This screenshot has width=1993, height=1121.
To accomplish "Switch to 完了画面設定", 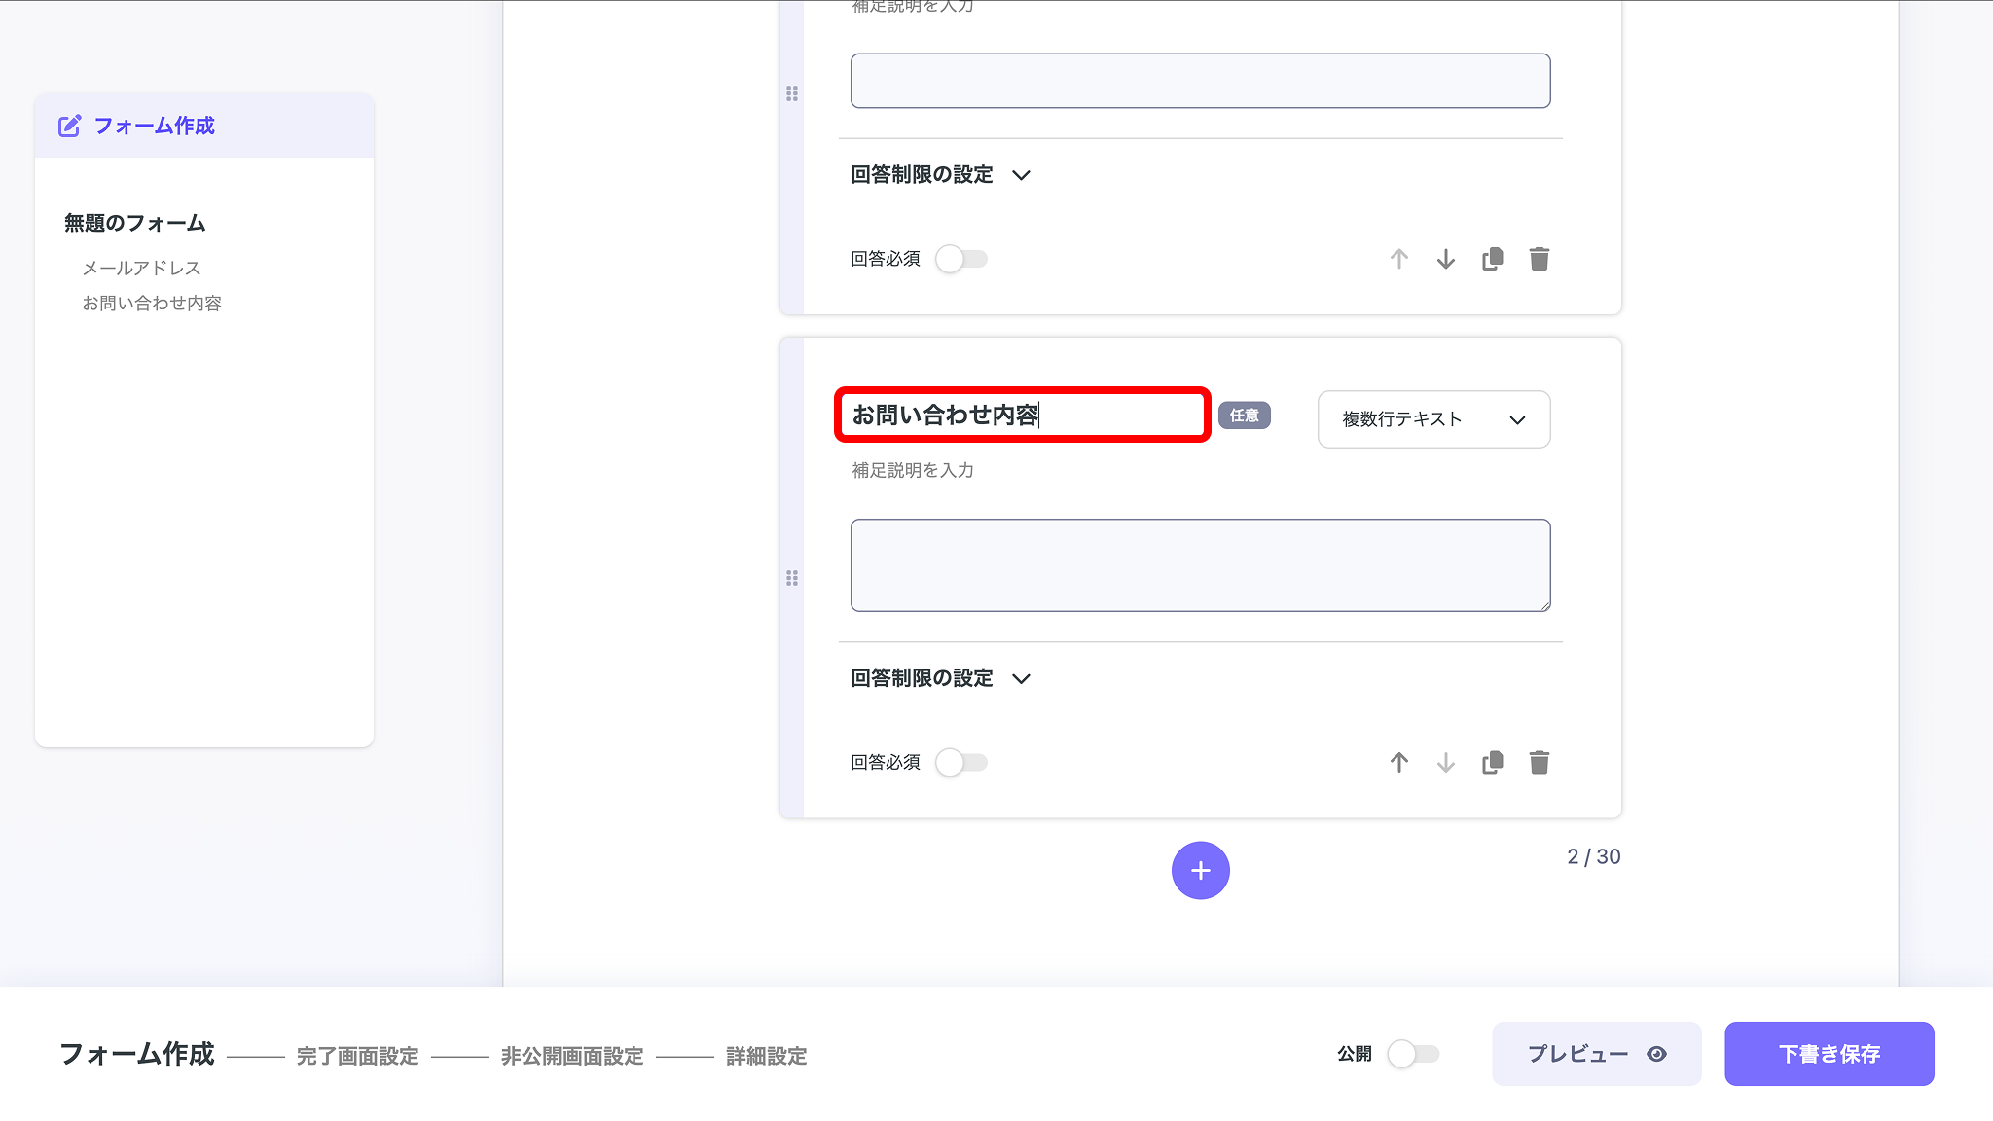I will [358, 1056].
